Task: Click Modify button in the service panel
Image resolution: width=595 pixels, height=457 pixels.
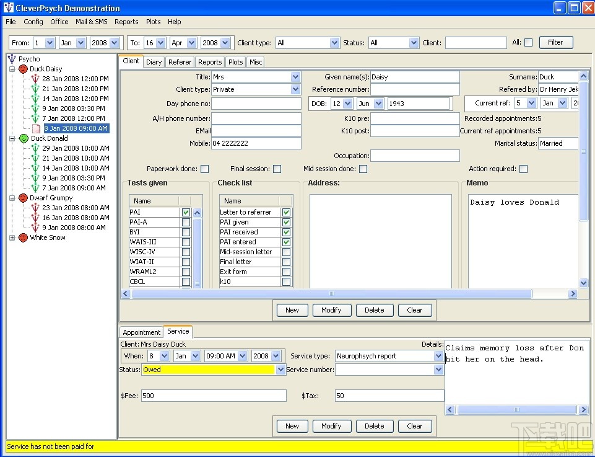Action: click(331, 426)
